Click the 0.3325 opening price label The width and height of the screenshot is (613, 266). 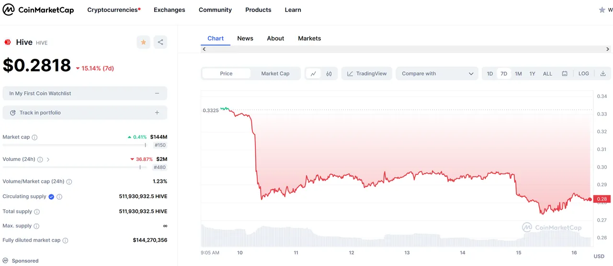point(211,110)
